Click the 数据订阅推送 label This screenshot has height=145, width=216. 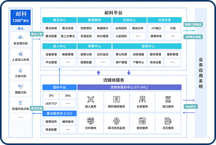coord(193,24)
